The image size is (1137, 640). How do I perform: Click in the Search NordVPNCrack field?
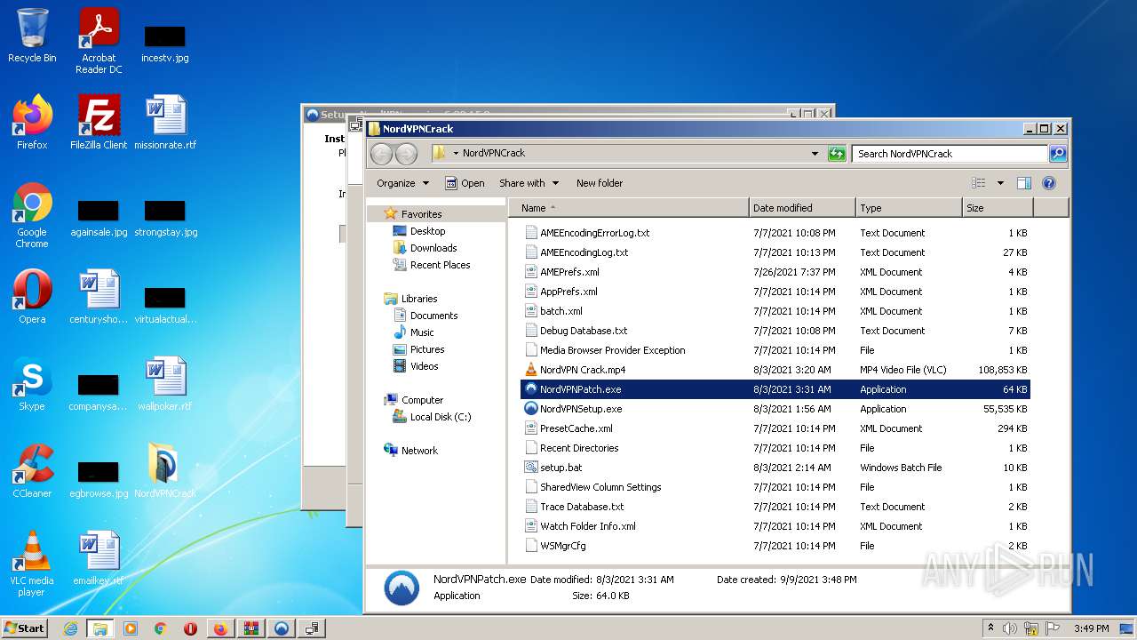pyautogui.click(x=950, y=154)
